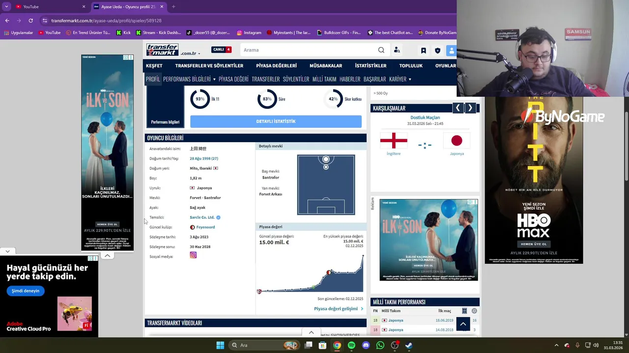Open Spotify from the taskbar
Image resolution: width=629 pixels, height=353 pixels.
(x=351, y=345)
